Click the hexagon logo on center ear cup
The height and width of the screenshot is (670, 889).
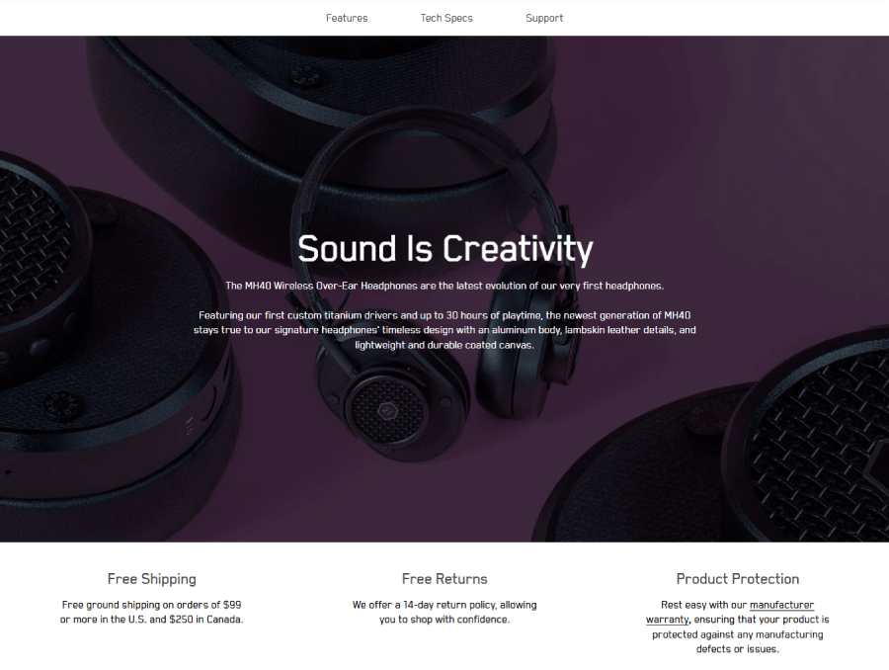388,408
